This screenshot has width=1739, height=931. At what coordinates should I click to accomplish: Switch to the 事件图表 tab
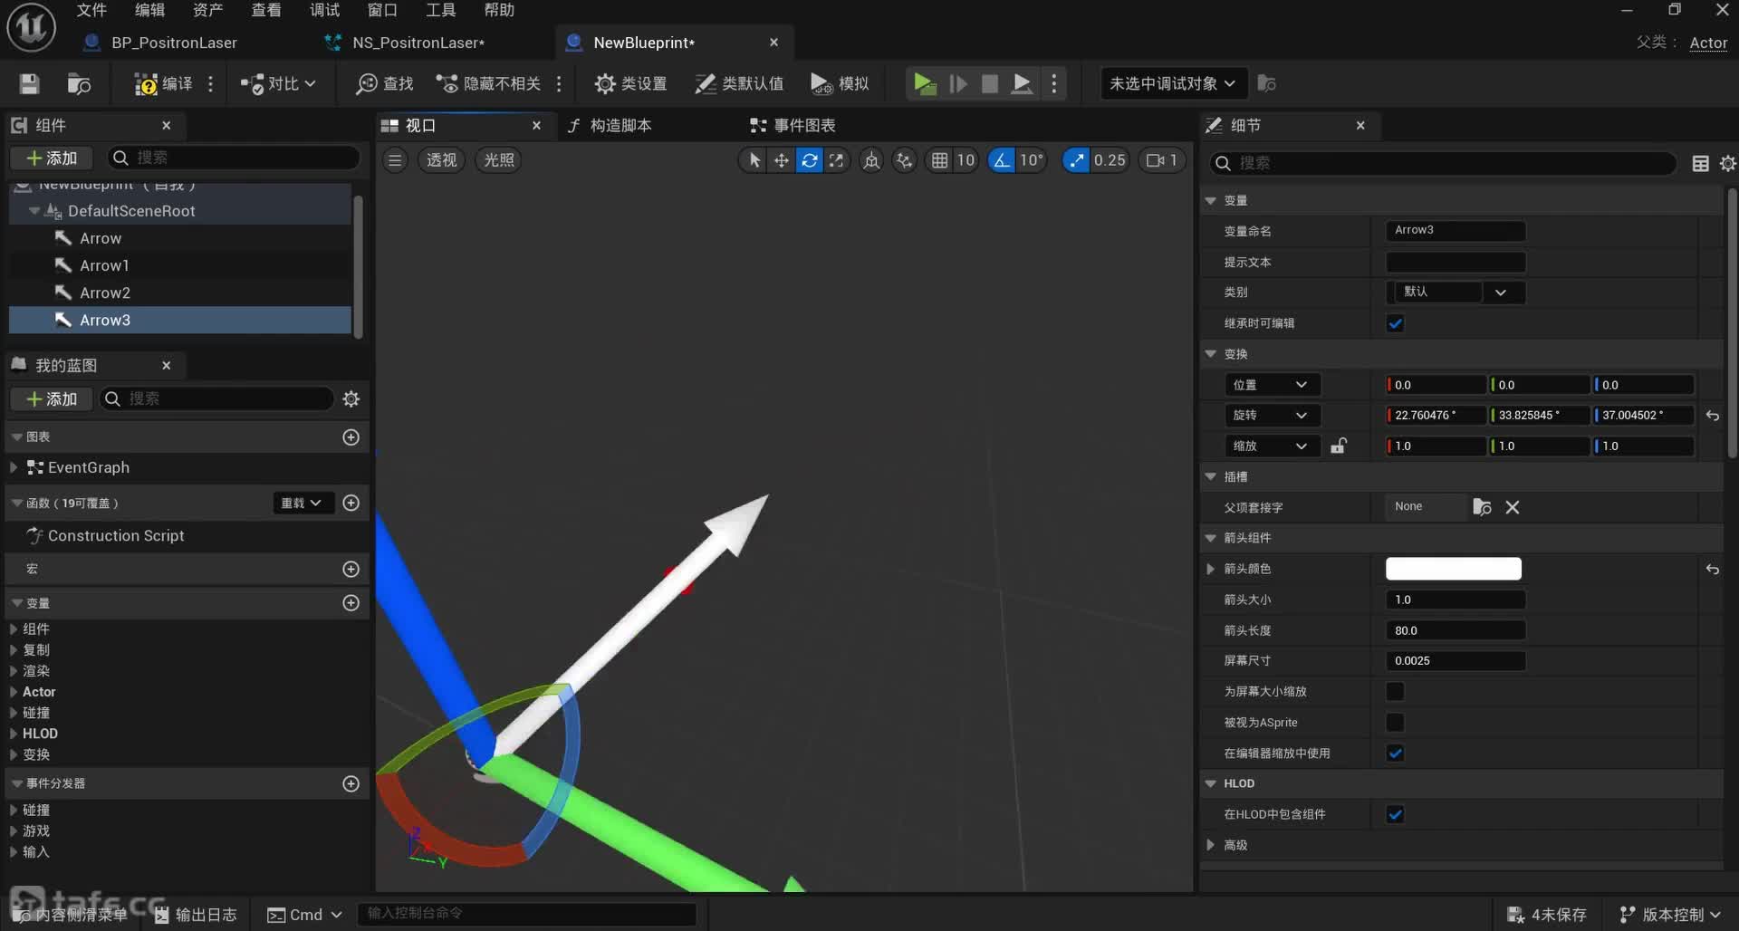tap(793, 126)
